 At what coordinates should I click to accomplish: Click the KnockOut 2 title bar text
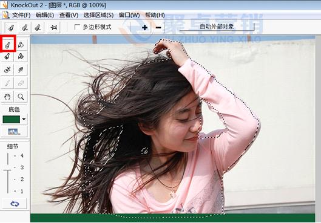(x=58, y=5)
